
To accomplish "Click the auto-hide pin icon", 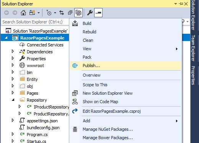I will pyautogui.click(x=181, y=4).
